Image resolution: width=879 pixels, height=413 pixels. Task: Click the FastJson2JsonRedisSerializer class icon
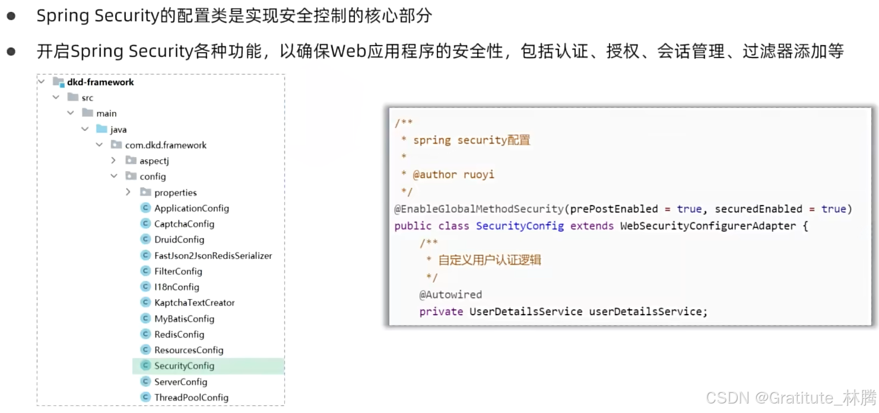(x=145, y=255)
